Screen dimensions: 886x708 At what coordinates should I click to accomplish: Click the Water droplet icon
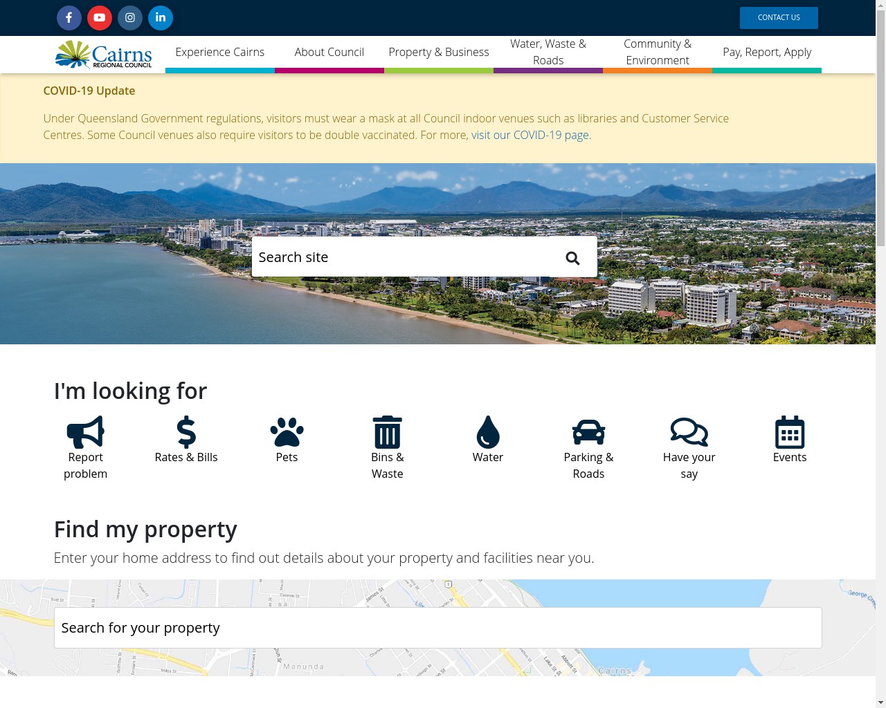487,431
